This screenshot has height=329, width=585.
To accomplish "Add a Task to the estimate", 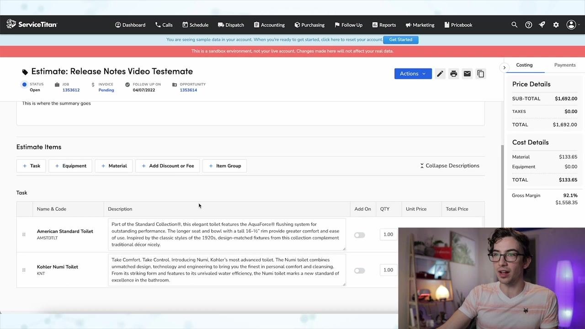I will click(31, 166).
